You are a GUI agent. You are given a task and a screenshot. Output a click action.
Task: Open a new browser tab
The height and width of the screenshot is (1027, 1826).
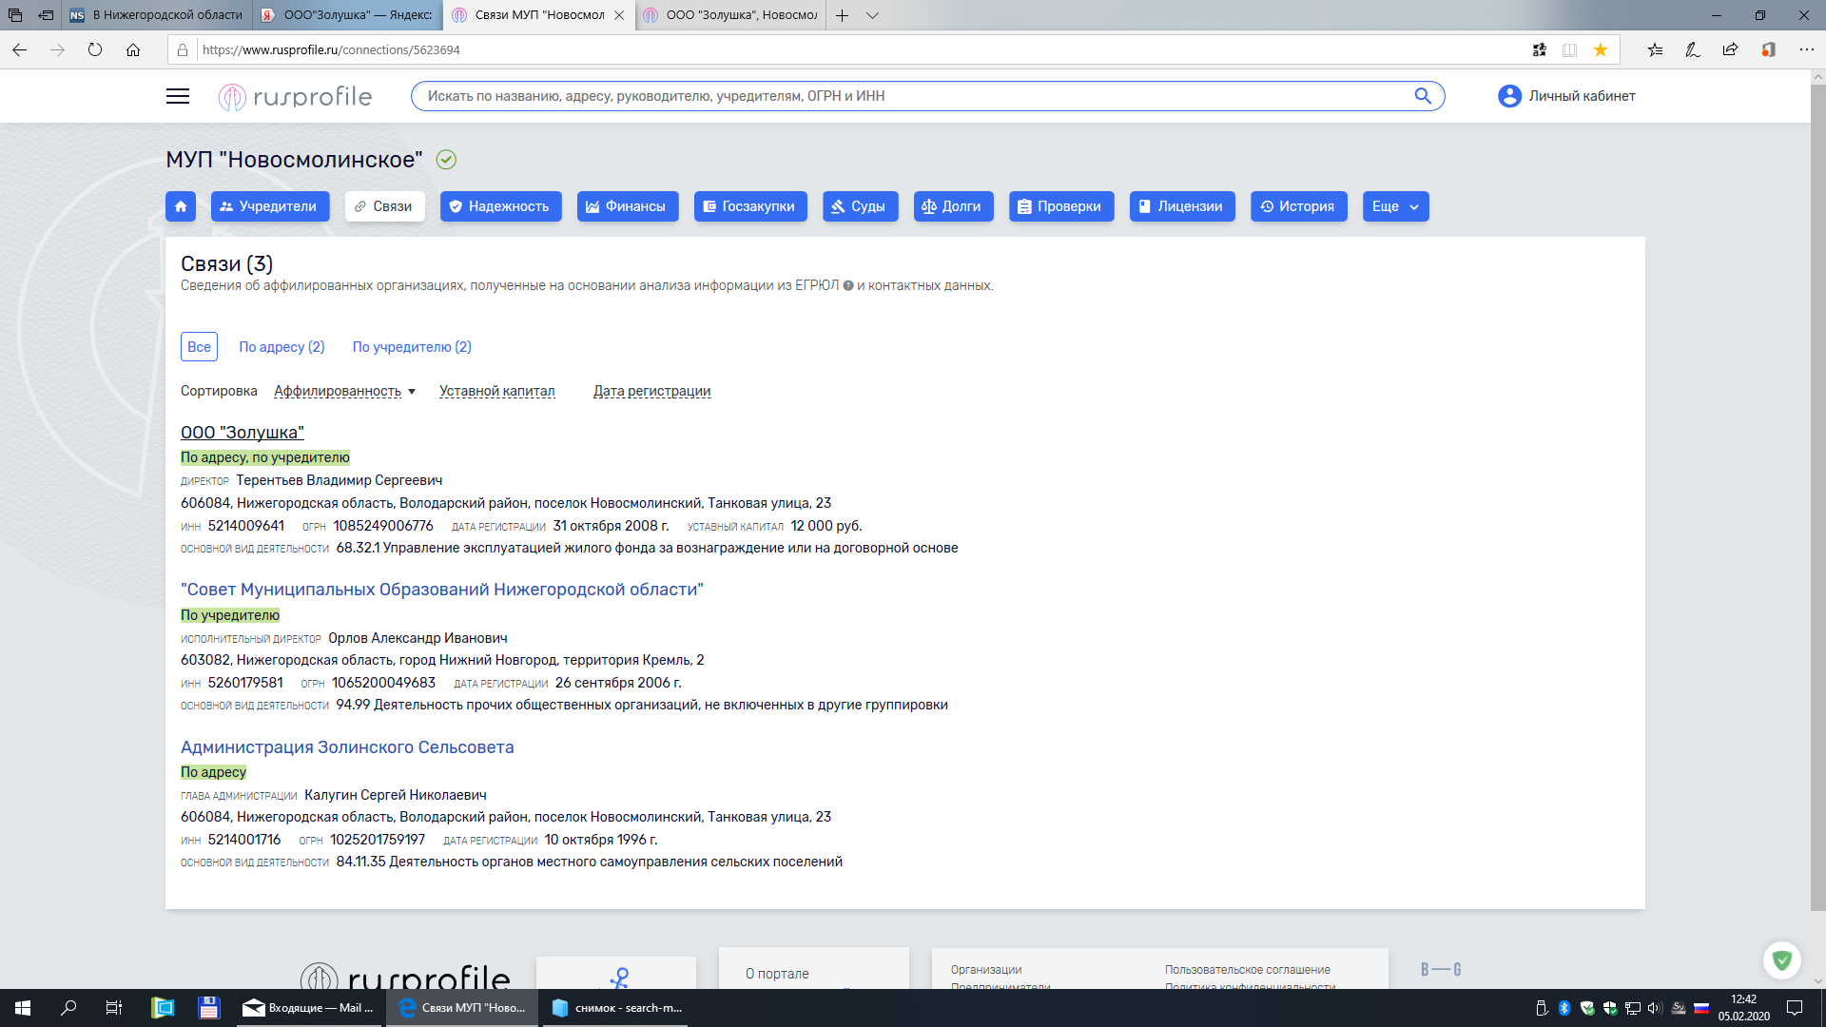[x=842, y=15]
